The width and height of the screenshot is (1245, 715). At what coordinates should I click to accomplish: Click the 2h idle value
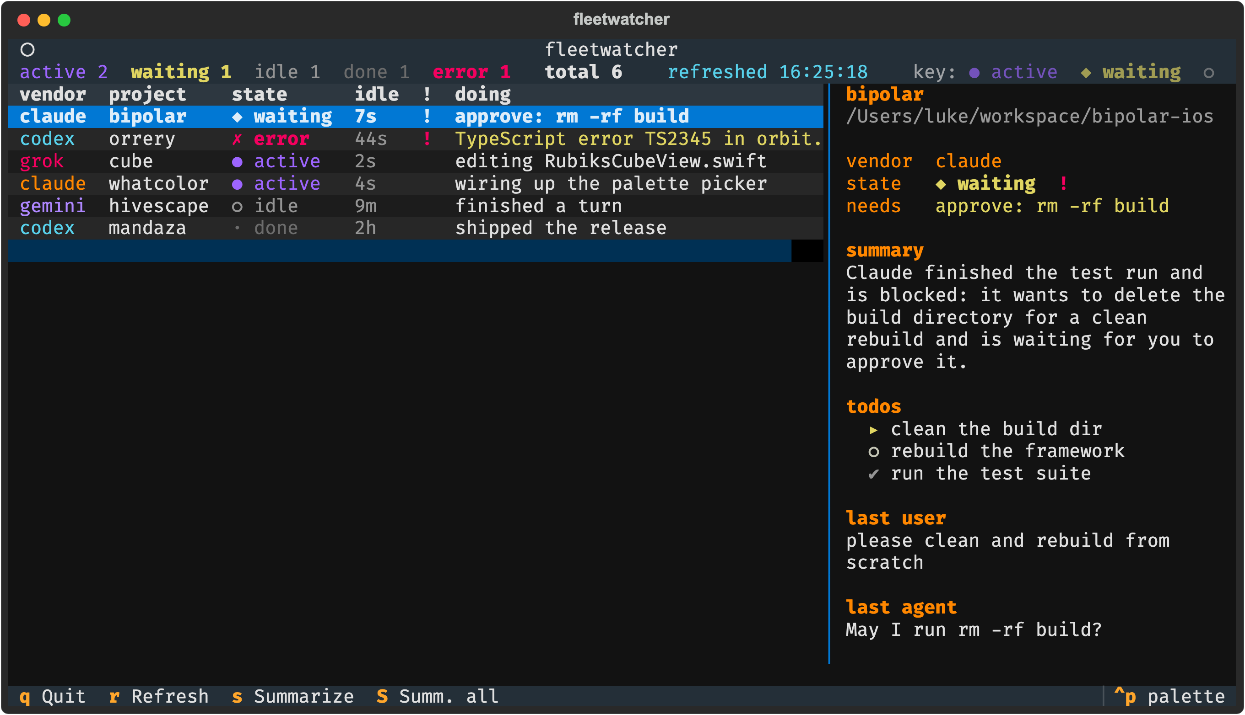tap(365, 228)
